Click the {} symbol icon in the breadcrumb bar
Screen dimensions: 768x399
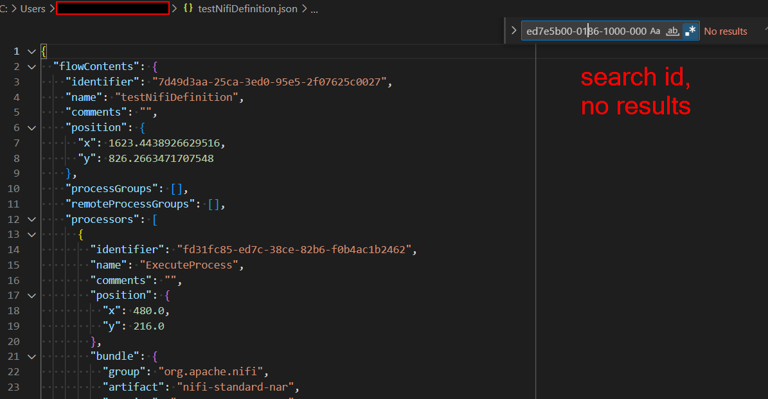[188, 8]
